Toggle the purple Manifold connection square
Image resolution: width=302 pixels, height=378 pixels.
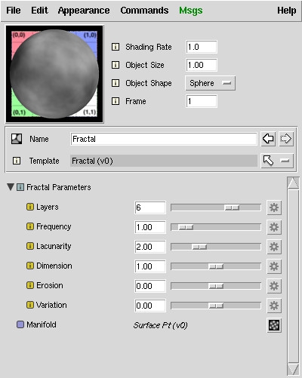pos(20,324)
